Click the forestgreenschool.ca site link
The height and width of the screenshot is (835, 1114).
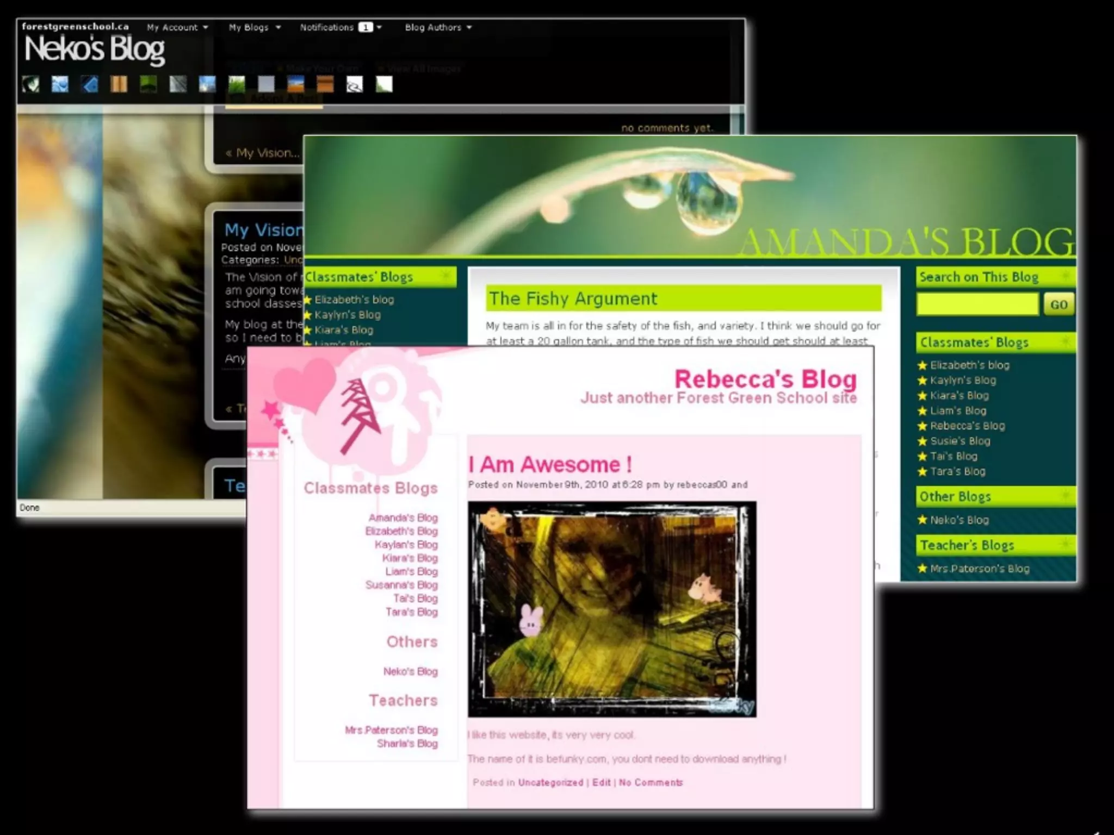pos(75,26)
